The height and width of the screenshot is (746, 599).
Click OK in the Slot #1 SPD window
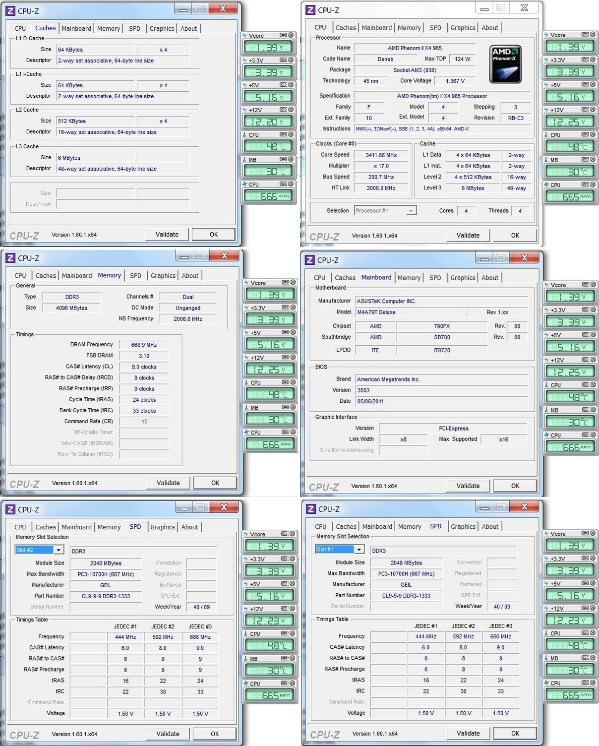click(515, 734)
